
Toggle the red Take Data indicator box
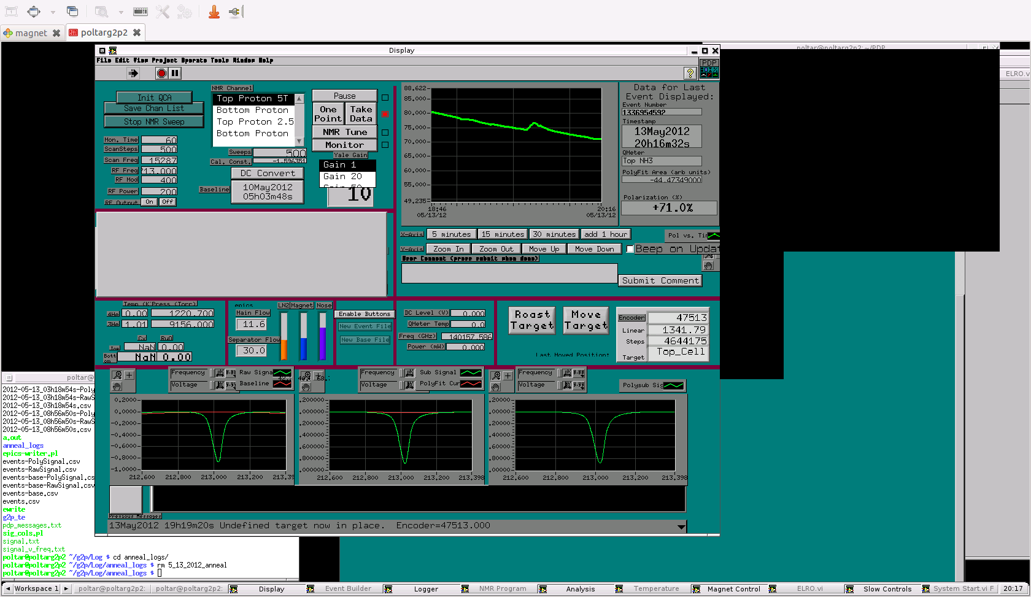click(x=385, y=114)
